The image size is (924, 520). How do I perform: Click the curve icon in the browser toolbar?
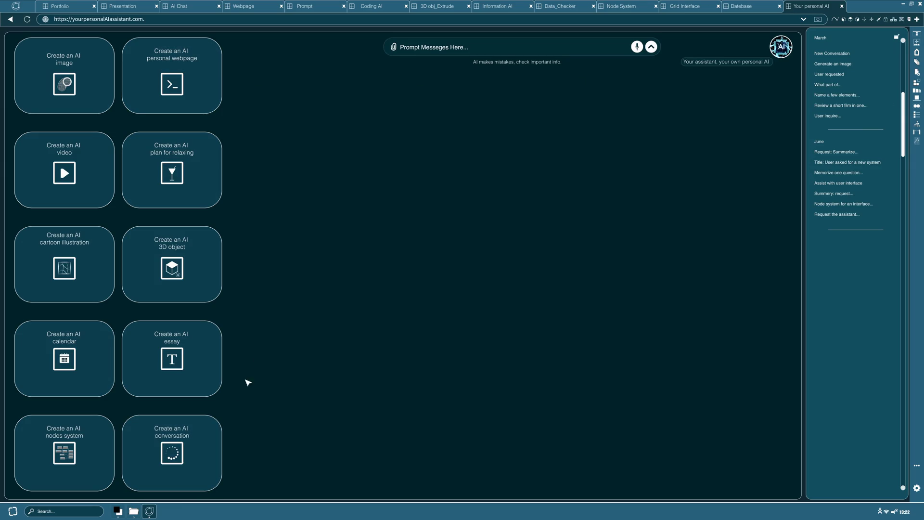tap(835, 19)
